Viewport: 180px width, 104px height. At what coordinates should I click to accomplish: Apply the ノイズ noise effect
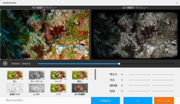pos(58,88)
